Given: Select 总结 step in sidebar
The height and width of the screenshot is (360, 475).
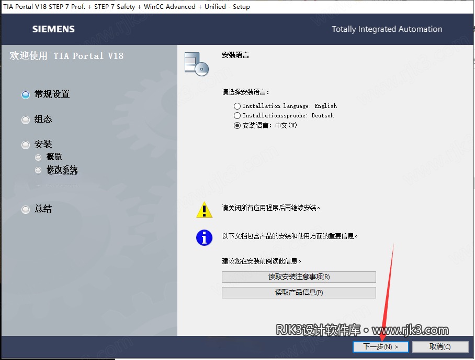Looking at the screenshot, I should pos(43,209).
